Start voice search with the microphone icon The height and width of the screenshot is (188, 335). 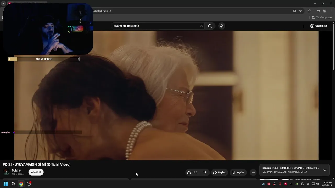(222, 26)
